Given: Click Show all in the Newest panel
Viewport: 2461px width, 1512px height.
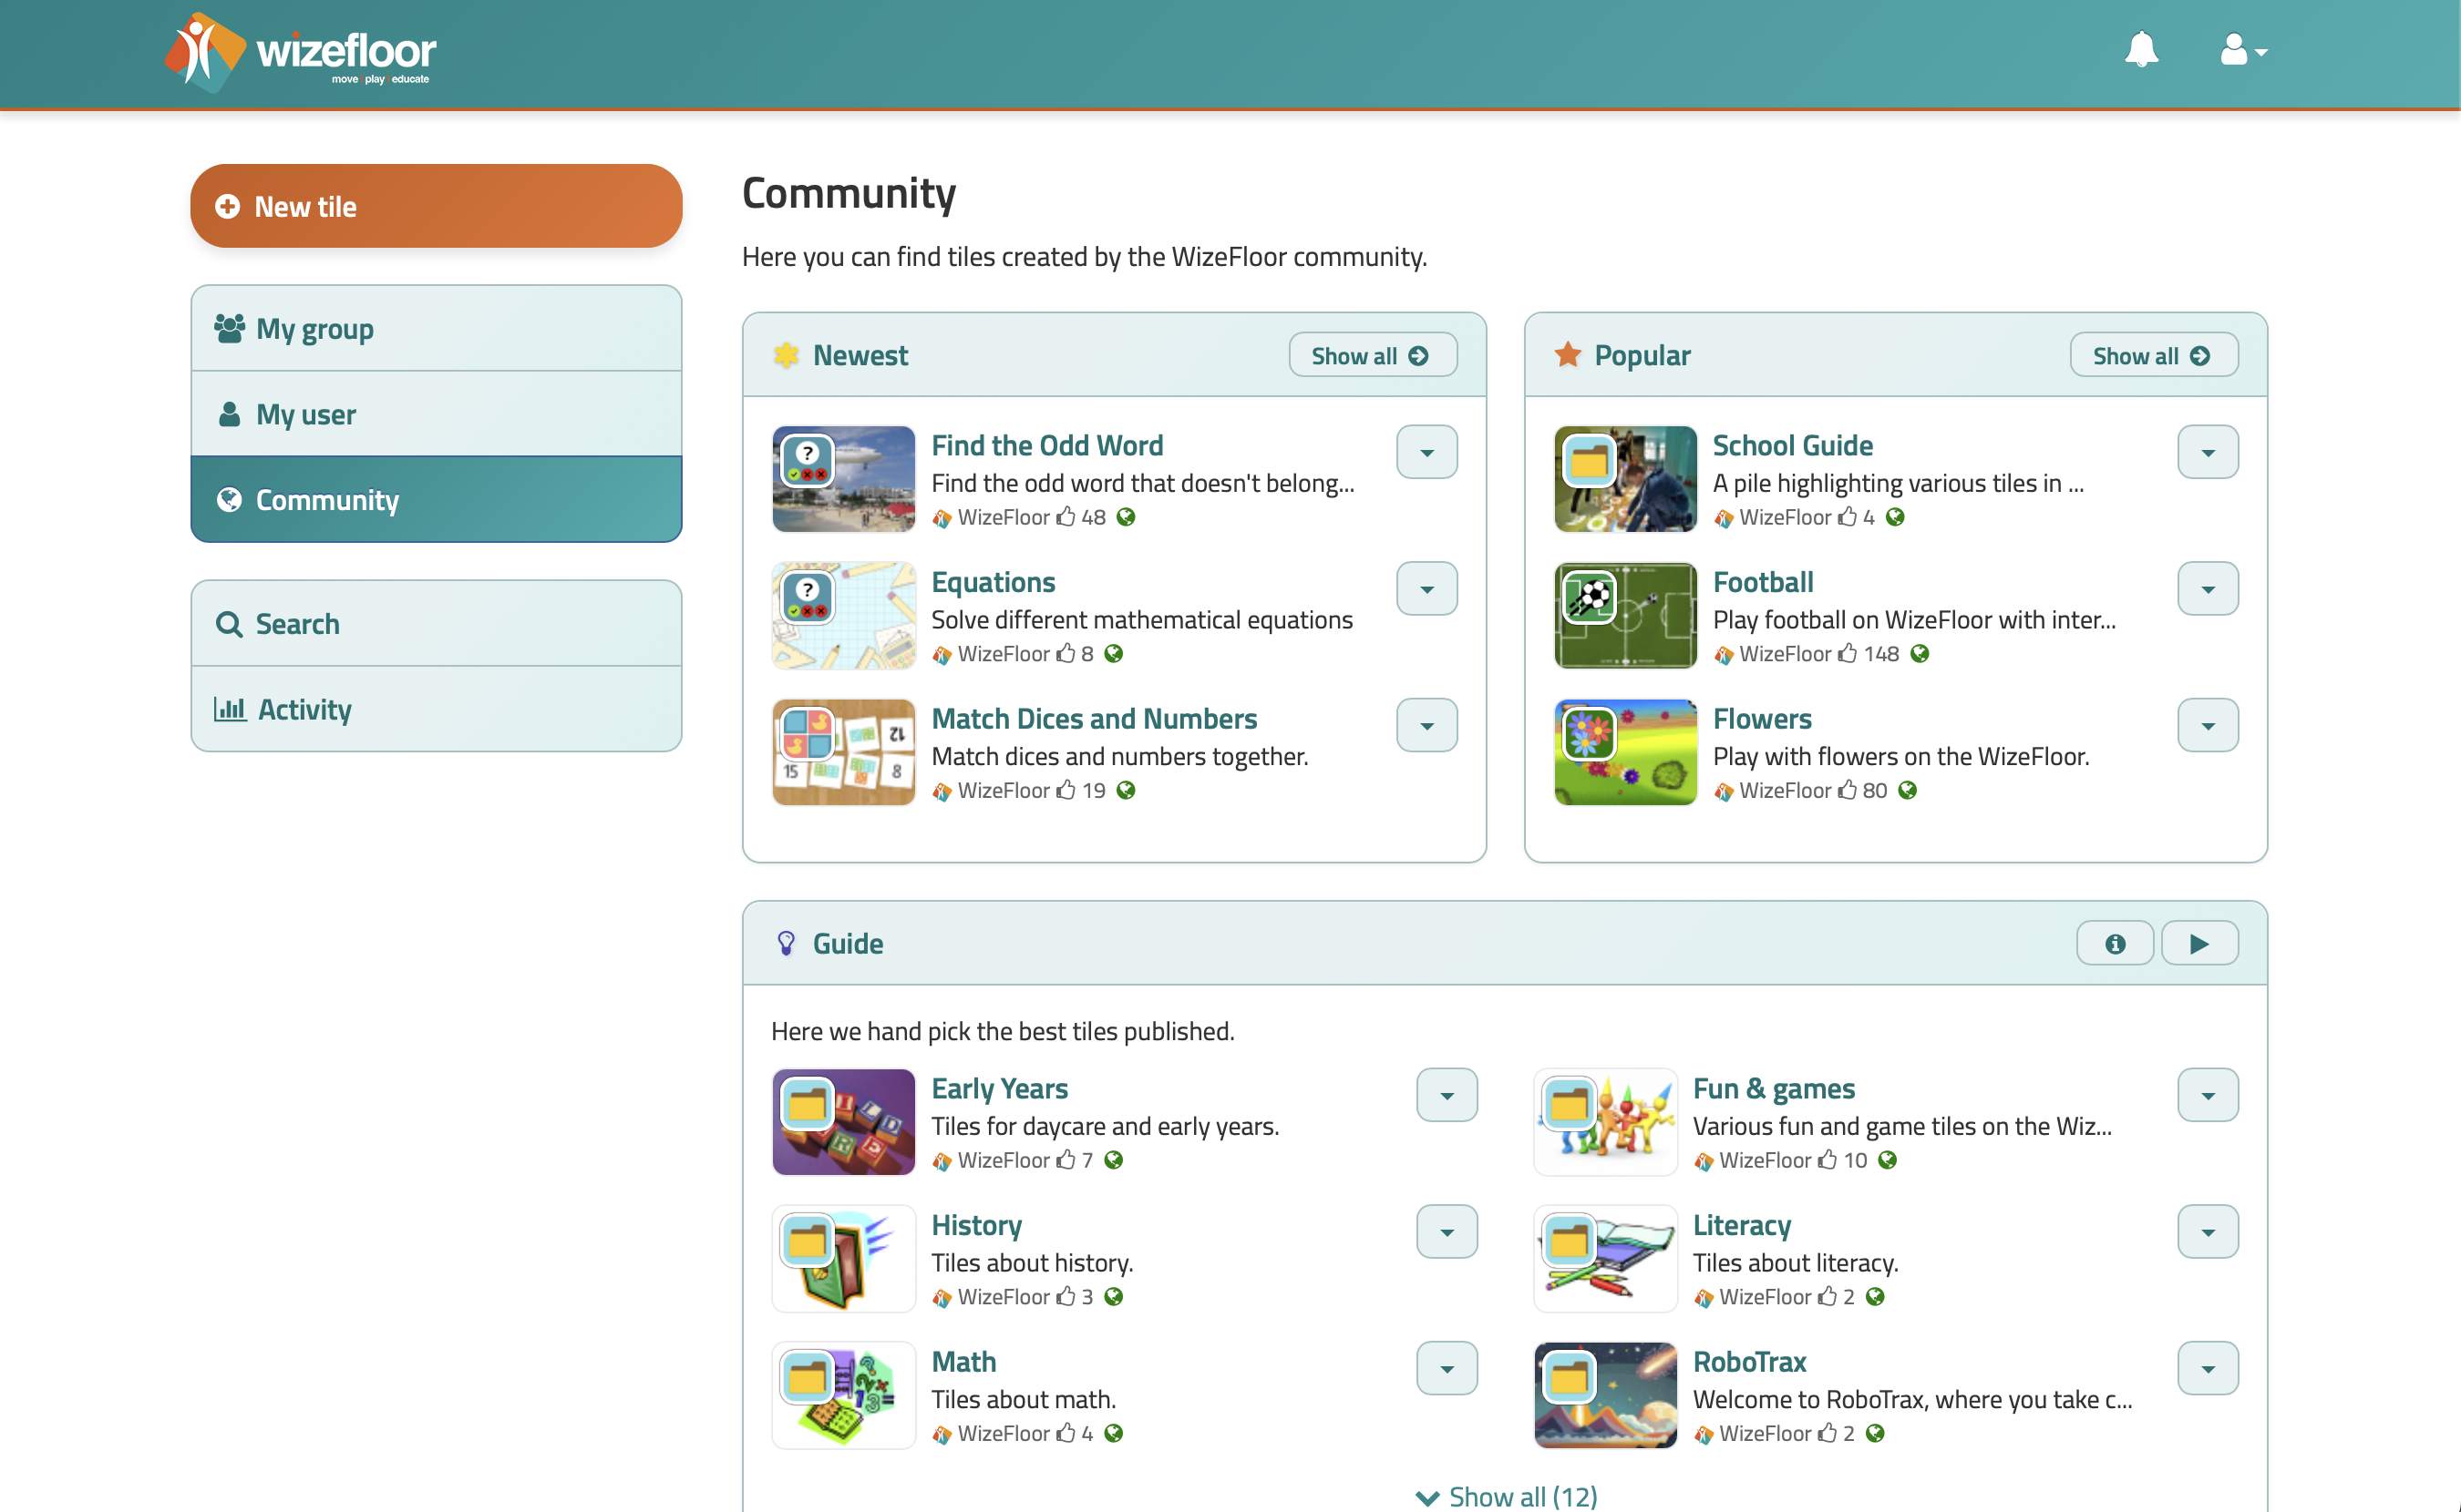Looking at the screenshot, I should (1372, 356).
